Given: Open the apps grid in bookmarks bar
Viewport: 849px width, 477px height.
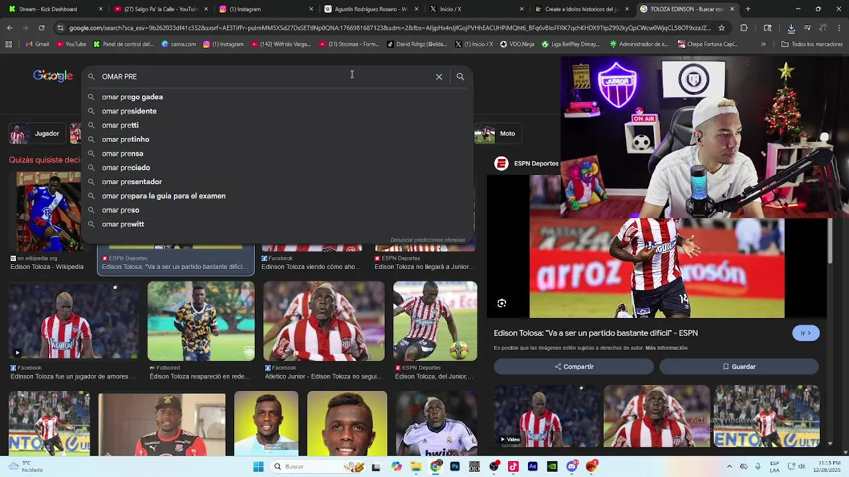Looking at the screenshot, I should pos(9,44).
